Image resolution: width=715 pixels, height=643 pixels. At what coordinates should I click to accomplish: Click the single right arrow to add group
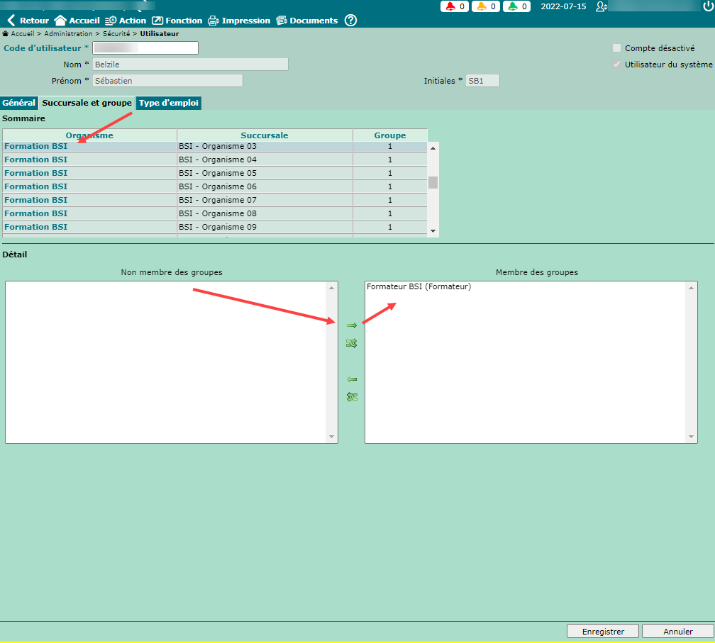351,325
